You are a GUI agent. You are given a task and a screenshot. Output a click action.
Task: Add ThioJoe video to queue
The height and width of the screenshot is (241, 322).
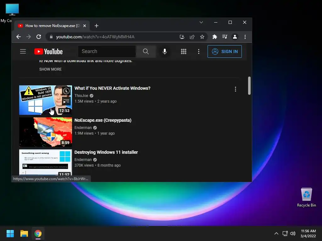pyautogui.click(x=66, y=101)
